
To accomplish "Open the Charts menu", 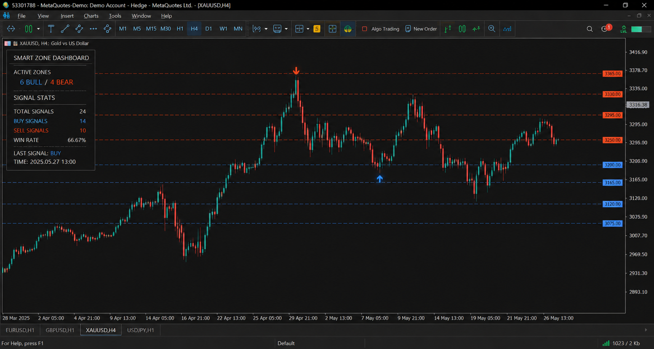I will click(91, 16).
